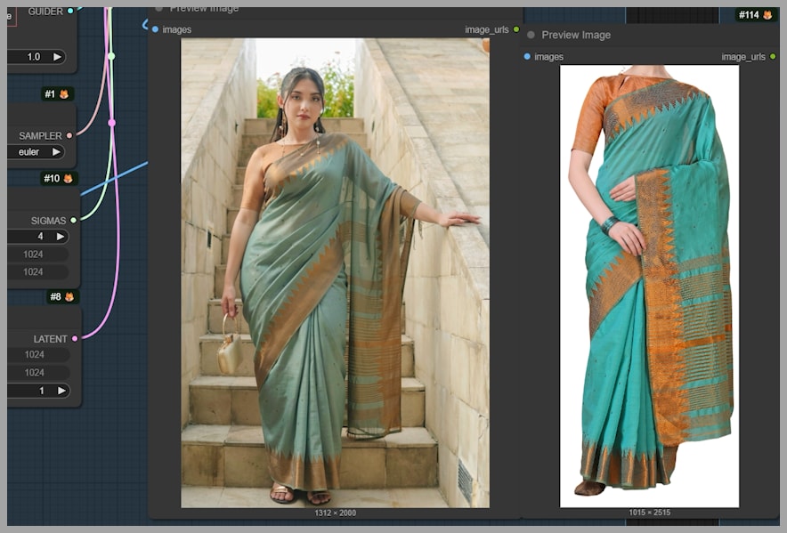Click the LATENT output connector dot

75,339
